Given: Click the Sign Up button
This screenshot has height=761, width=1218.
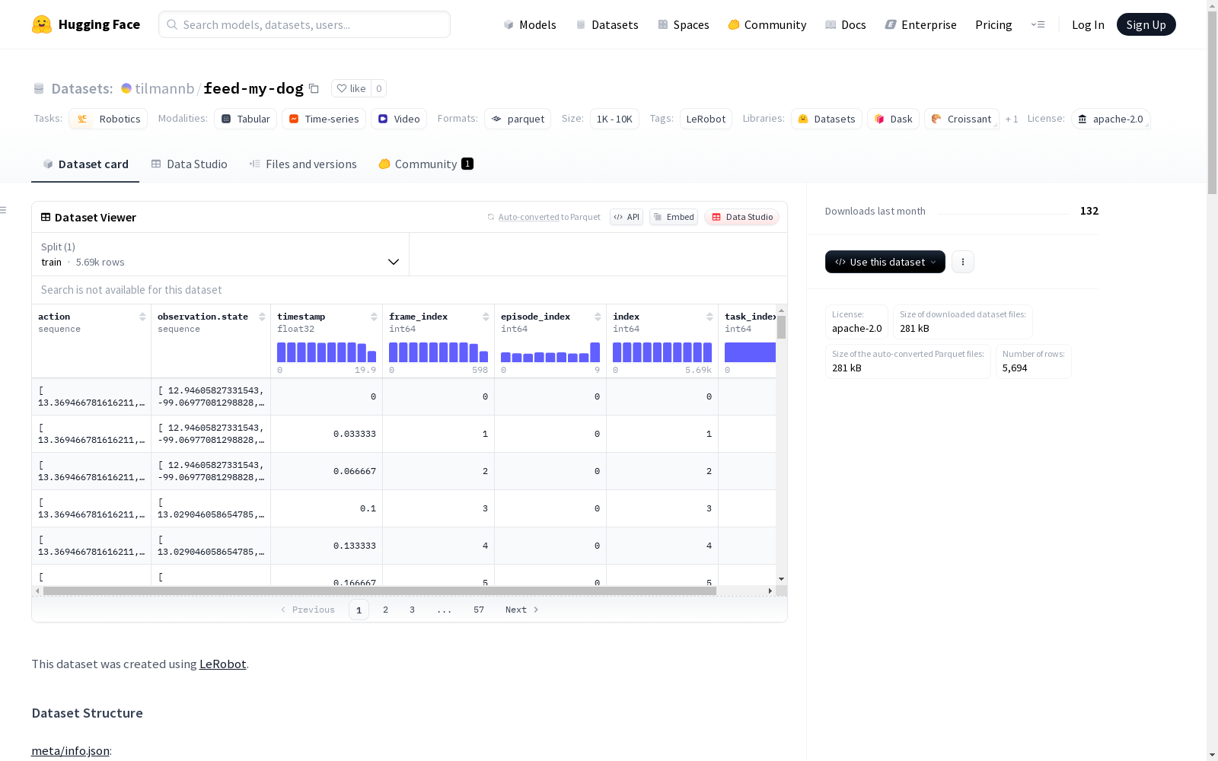Looking at the screenshot, I should pos(1146,24).
